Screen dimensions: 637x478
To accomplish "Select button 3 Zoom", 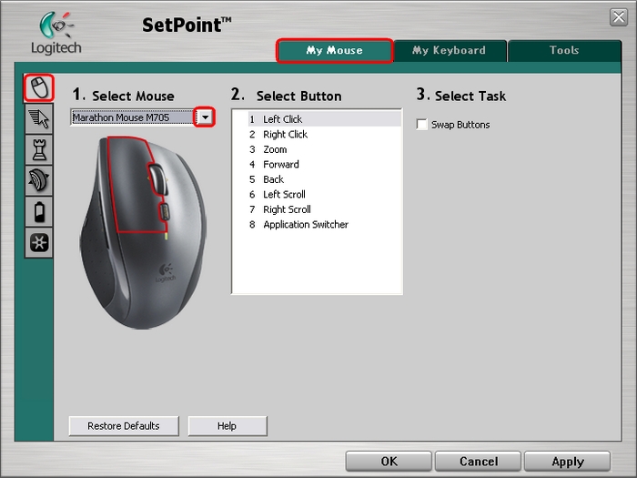I will 325,149.
